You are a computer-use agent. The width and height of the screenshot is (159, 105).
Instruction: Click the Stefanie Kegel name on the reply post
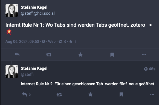pos(34,68)
